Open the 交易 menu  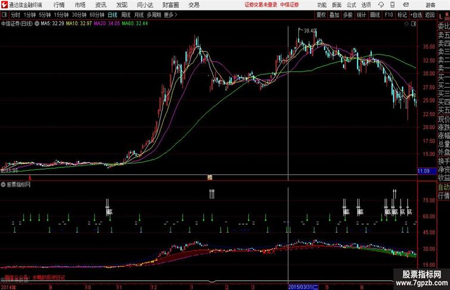pyautogui.click(x=194, y=5)
